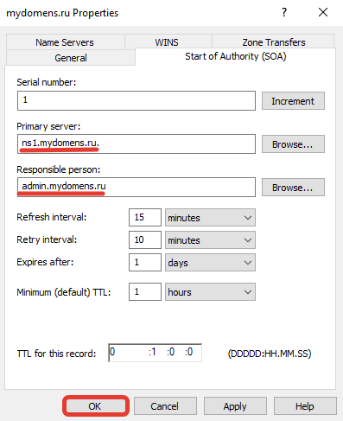The image size is (343, 421).
Task: Open the Expires after units dropdown
Action: (210, 263)
